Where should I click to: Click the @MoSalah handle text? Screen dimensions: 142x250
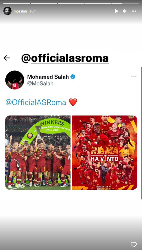click(x=40, y=84)
